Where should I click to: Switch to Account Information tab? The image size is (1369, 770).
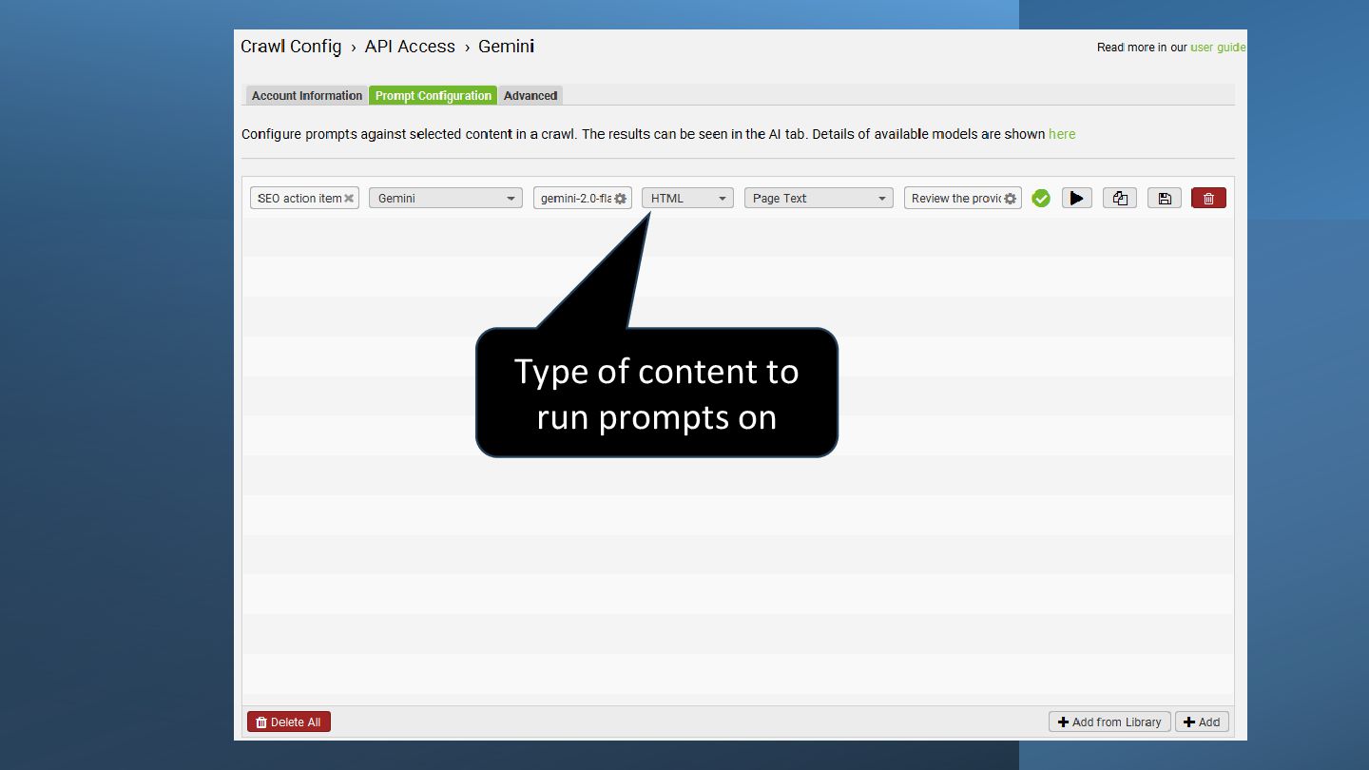(307, 95)
